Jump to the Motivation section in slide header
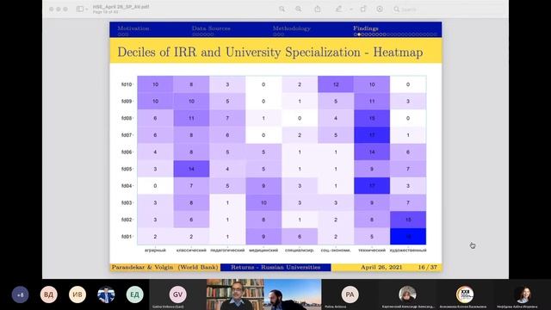Screen dimensions: 551x310 pos(133,28)
